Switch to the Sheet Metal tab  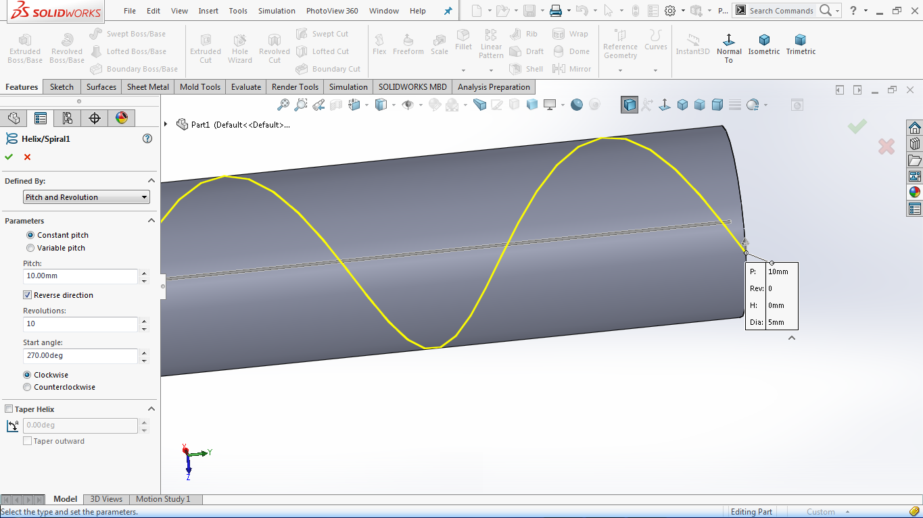coord(147,86)
